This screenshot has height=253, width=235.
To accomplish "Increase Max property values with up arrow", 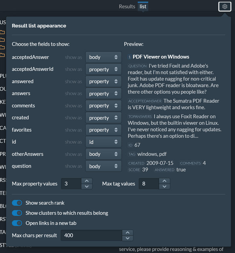I will coord(87,181).
